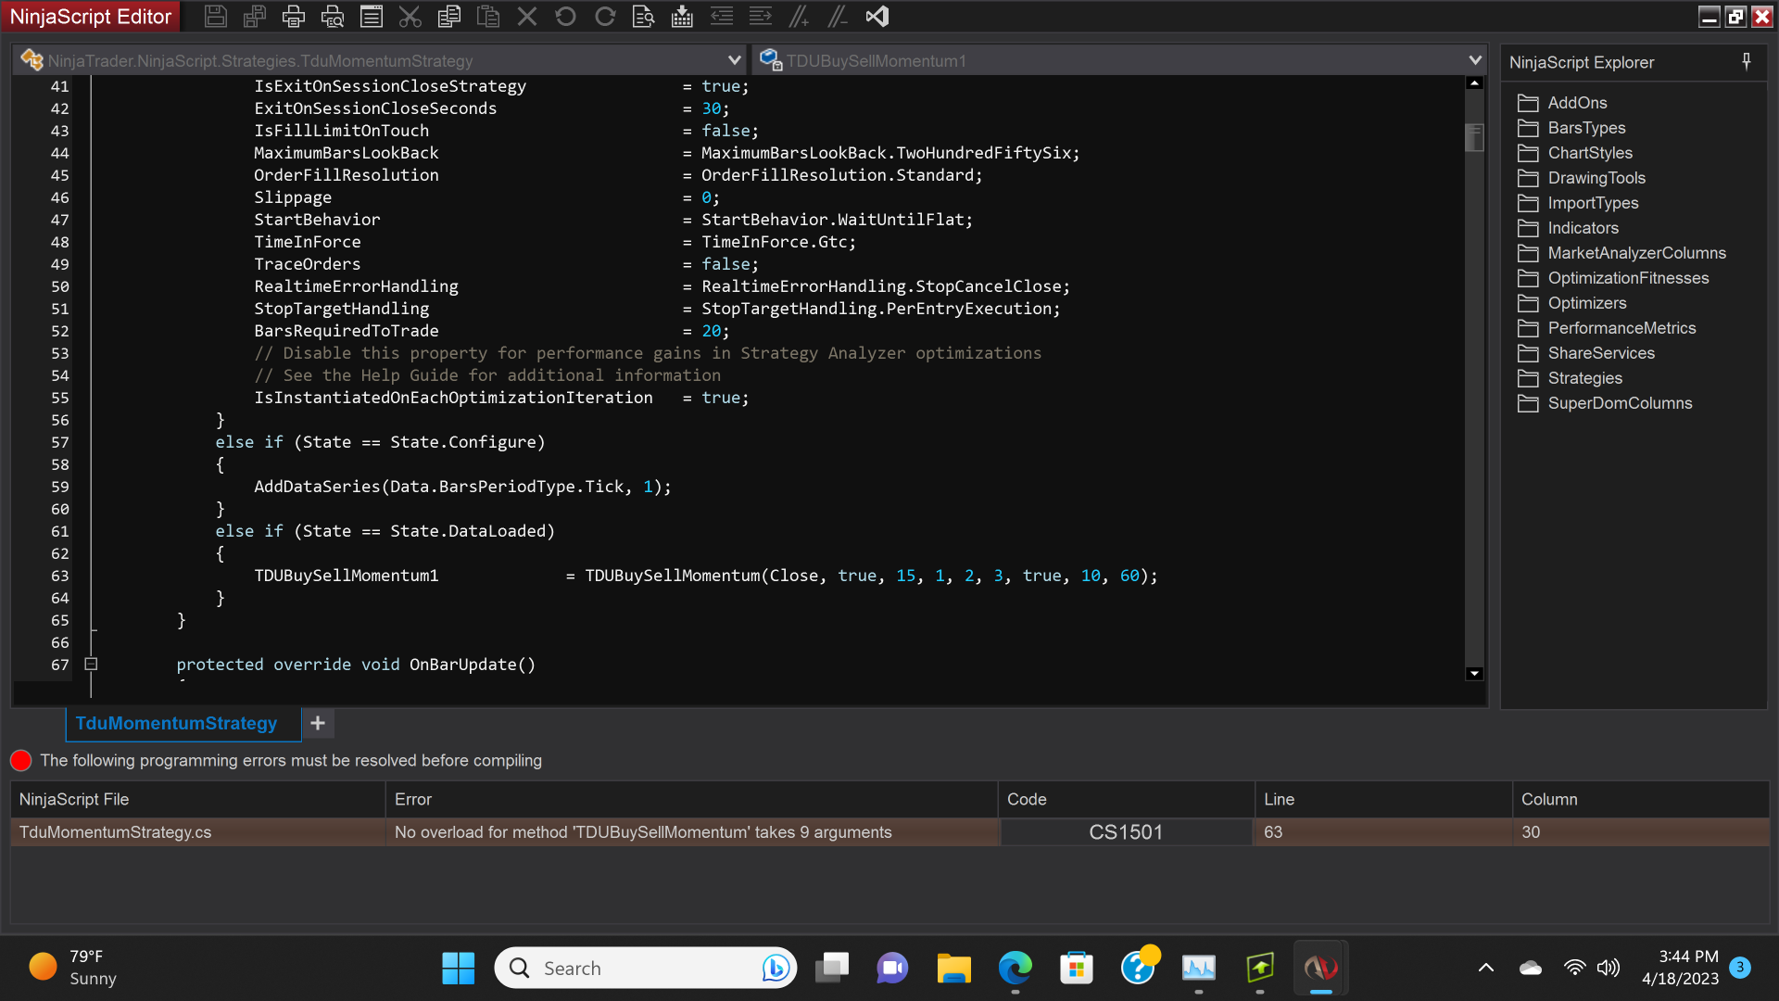Click the Line column header
1779x1001 pixels.
coord(1279,799)
